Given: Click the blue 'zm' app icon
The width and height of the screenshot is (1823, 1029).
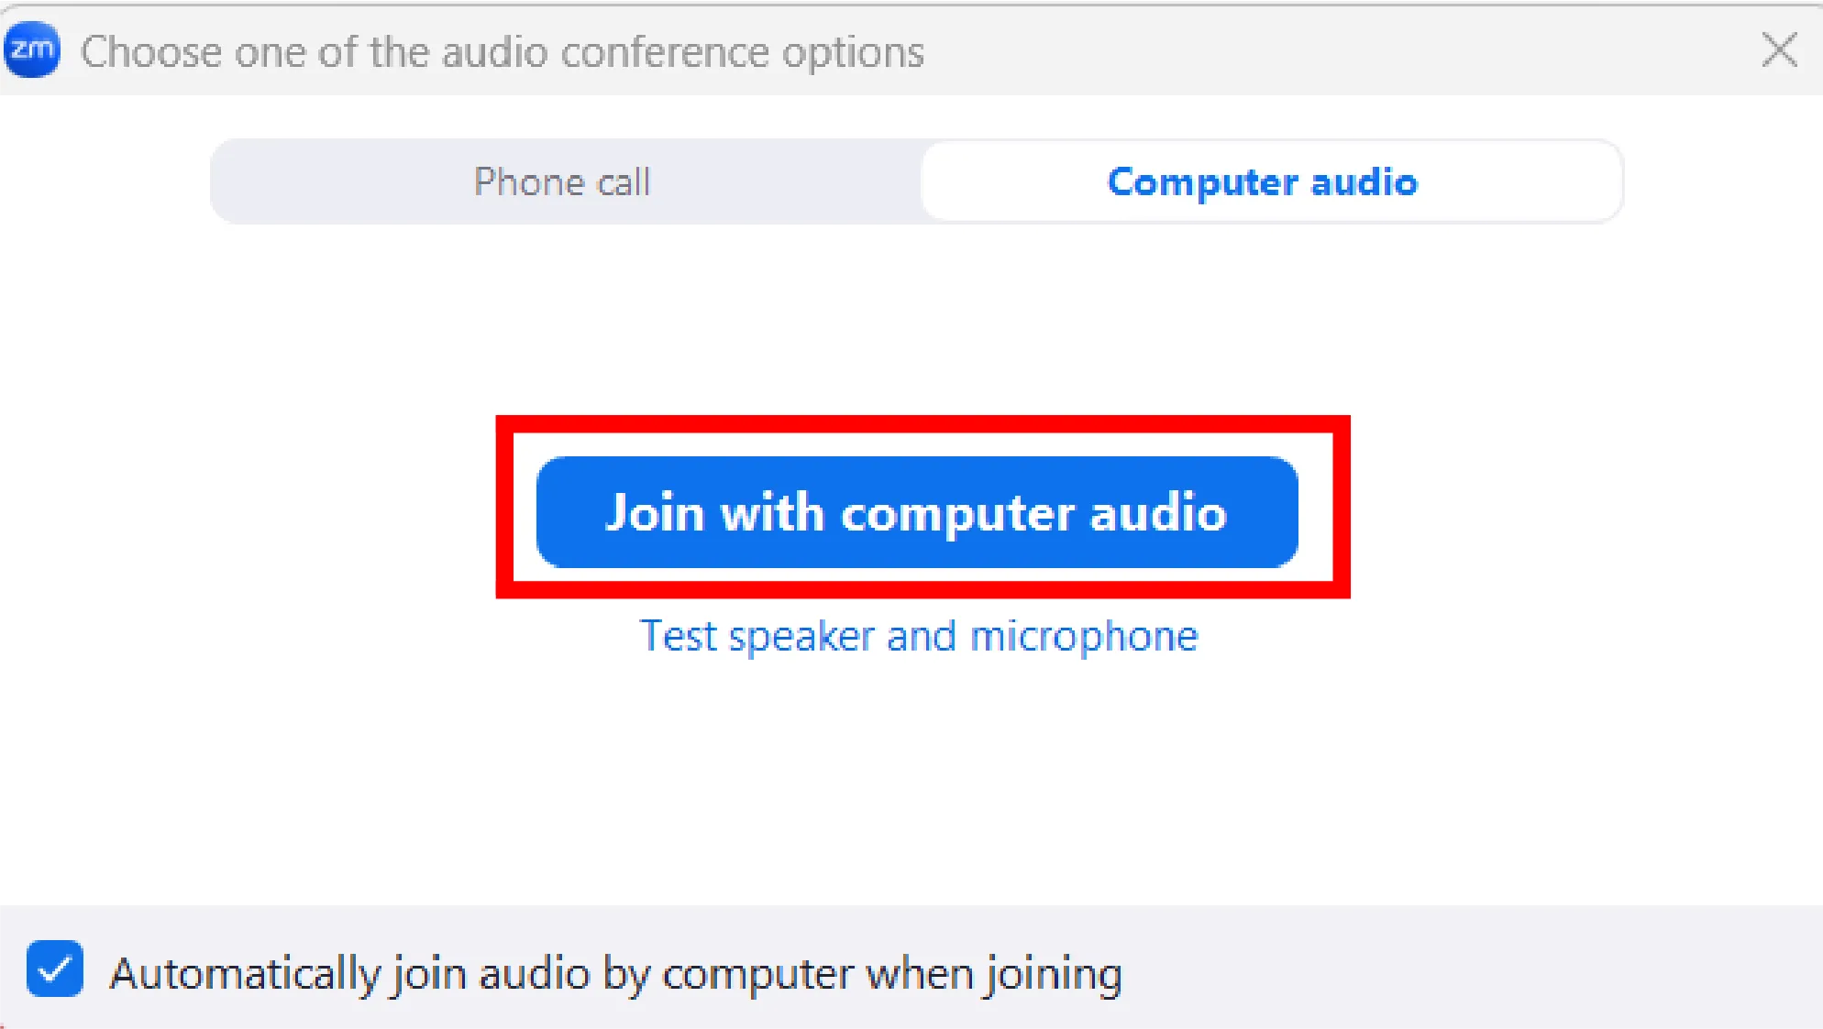Looking at the screenshot, I should 32,49.
